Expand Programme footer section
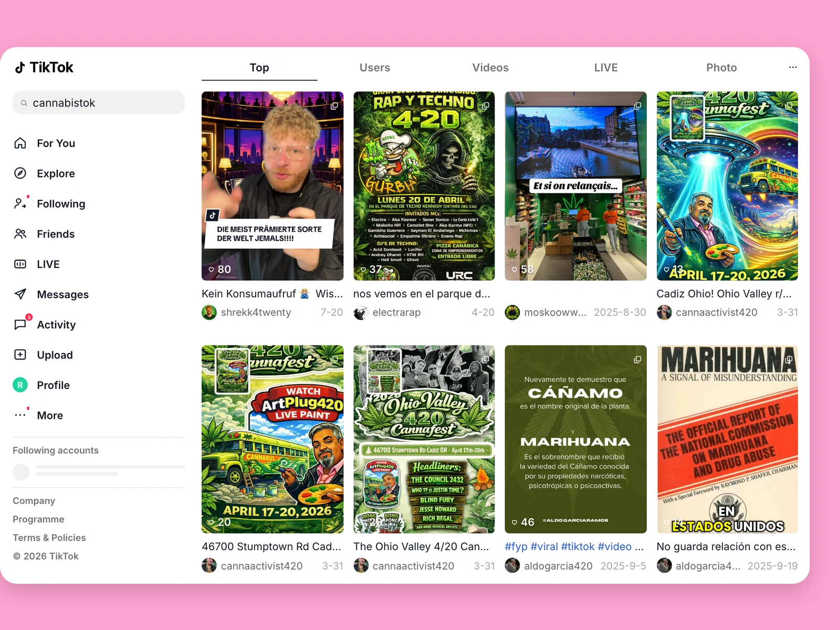This screenshot has width=840, height=630. [38, 519]
